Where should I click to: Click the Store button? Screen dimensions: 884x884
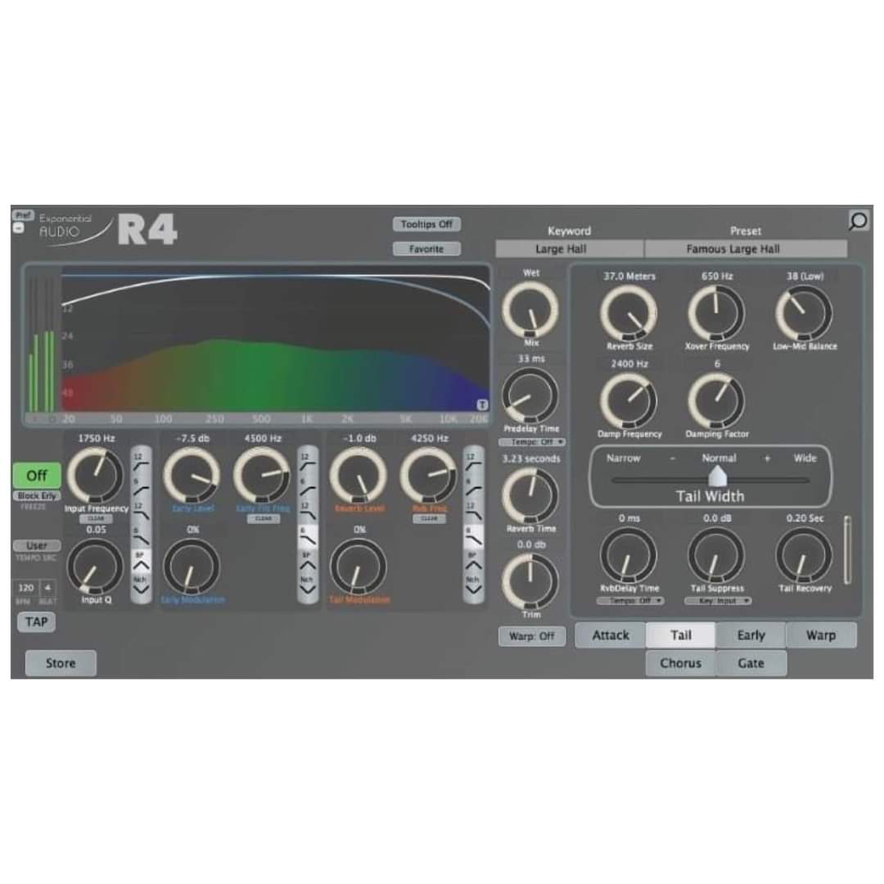(61, 663)
